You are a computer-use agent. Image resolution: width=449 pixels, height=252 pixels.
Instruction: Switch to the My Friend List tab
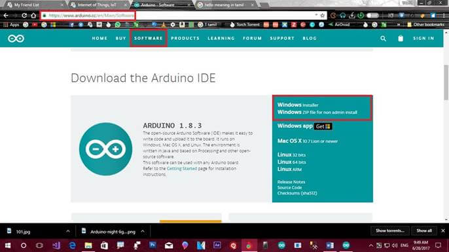coord(34,5)
